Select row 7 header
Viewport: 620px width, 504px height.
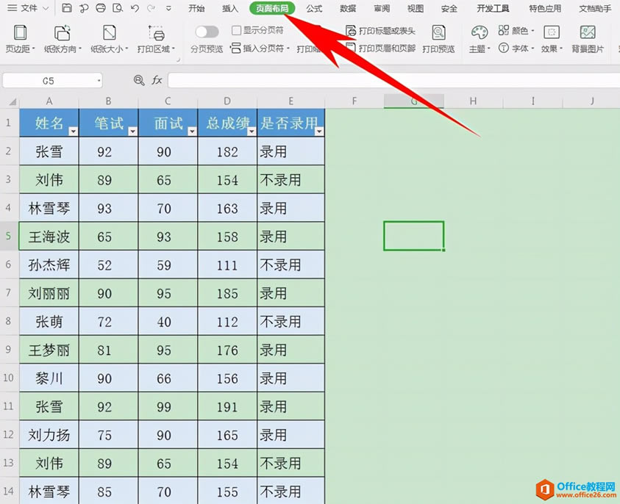click(9, 292)
